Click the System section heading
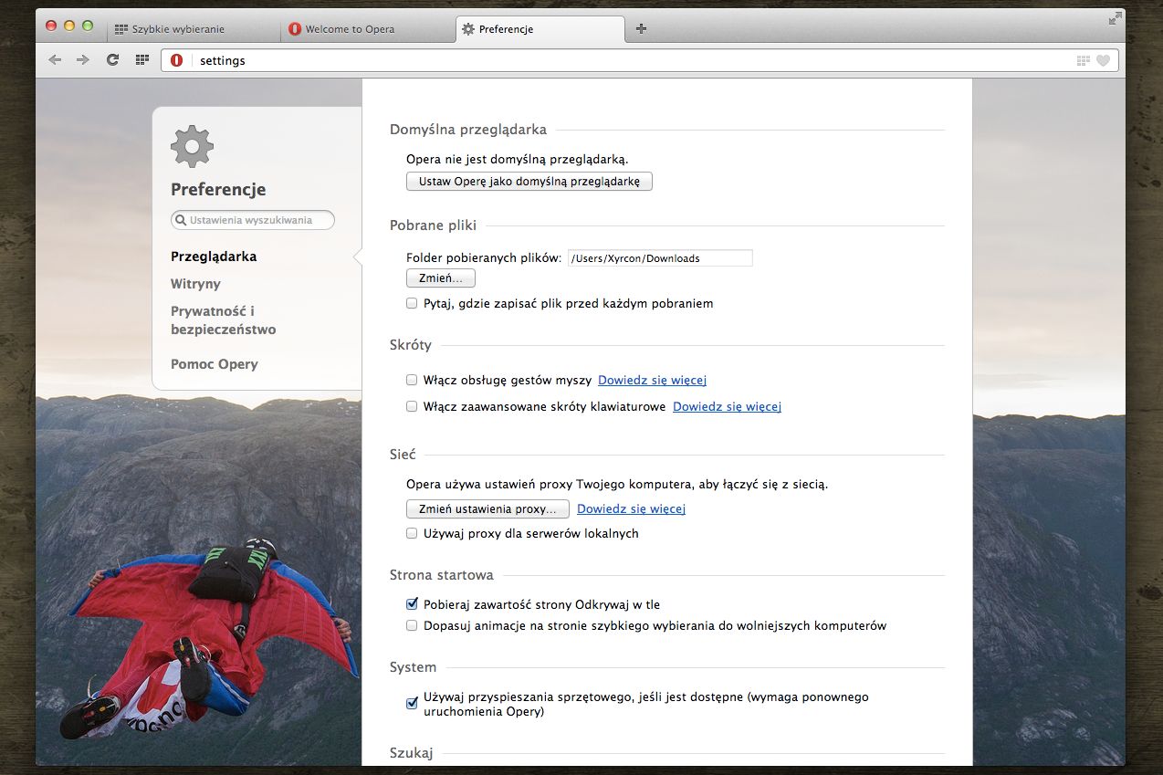The width and height of the screenshot is (1163, 775). click(414, 667)
